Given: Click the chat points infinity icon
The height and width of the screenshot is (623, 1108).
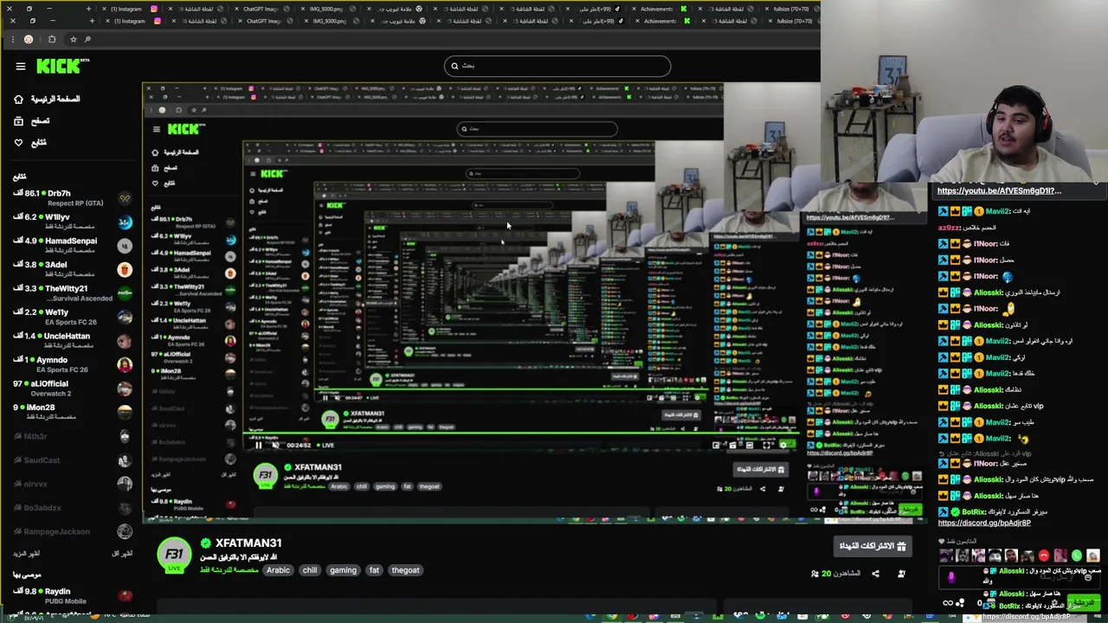Looking at the screenshot, I should coord(948,603).
